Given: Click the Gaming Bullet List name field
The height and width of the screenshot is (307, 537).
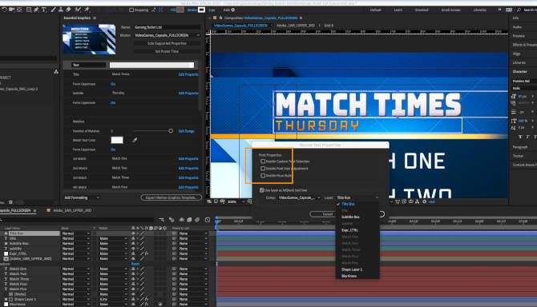Looking at the screenshot, I should click(167, 27).
